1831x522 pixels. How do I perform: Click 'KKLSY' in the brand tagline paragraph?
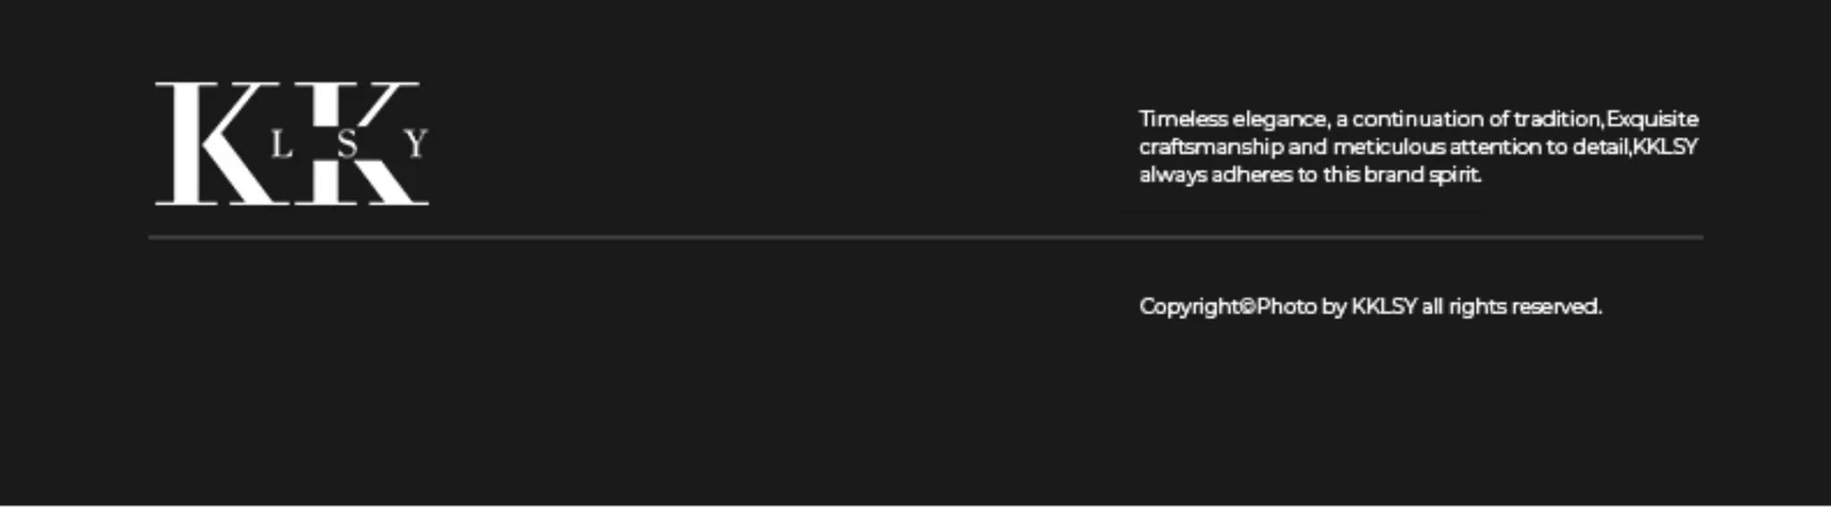[x=1666, y=147]
